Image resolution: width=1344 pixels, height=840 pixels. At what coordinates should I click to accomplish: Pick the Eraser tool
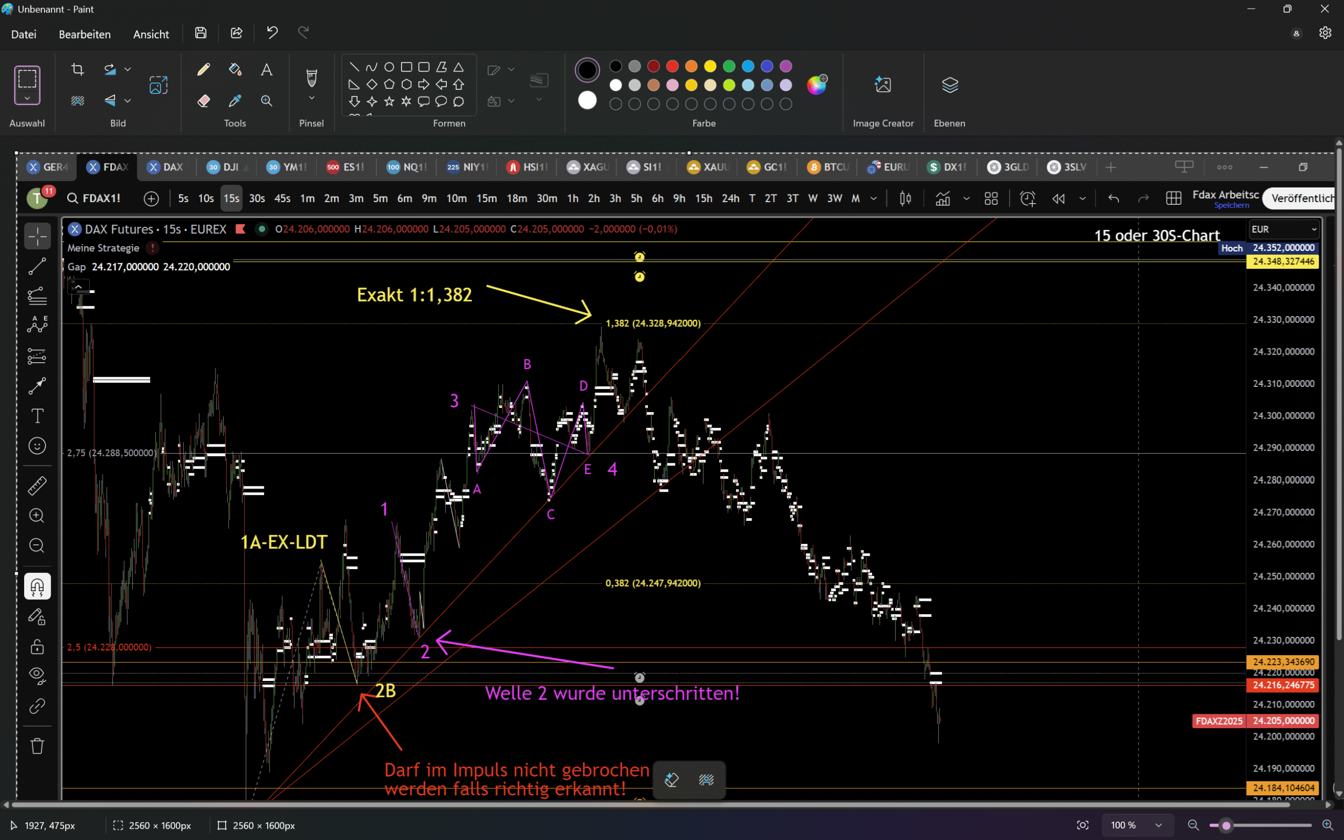(x=203, y=100)
